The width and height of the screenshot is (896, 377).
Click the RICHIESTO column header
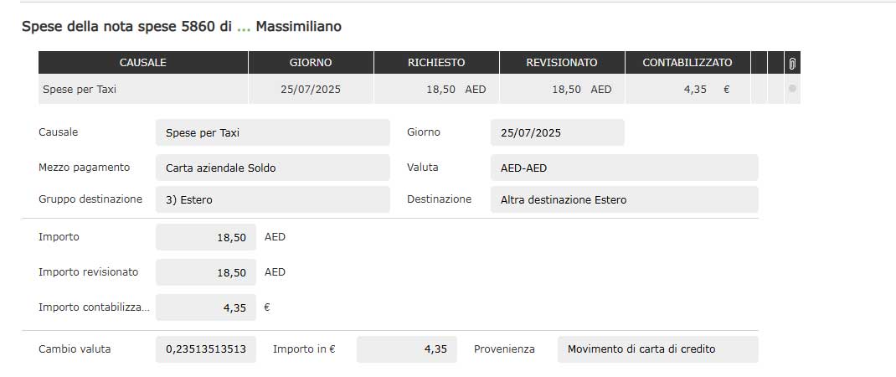[436, 63]
